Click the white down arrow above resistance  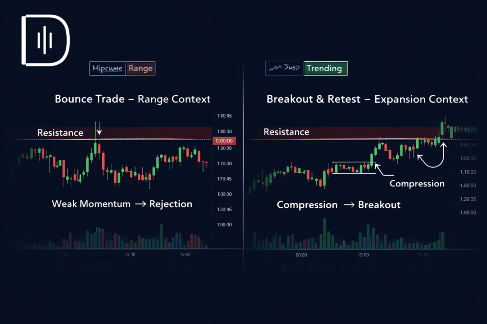pos(99,129)
